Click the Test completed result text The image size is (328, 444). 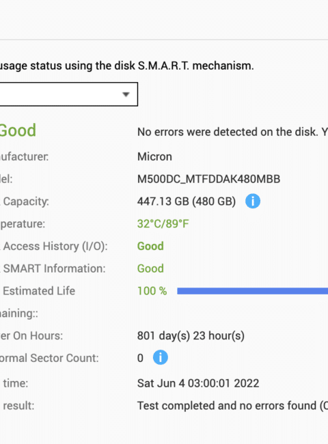tap(232, 406)
